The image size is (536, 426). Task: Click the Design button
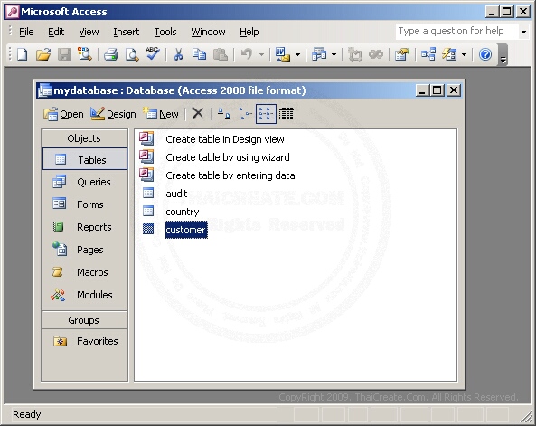[x=113, y=114]
